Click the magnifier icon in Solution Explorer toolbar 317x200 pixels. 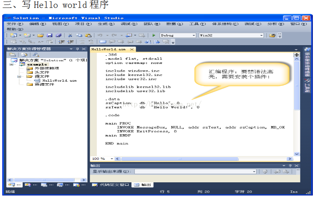pyautogui.click(x=36, y=55)
